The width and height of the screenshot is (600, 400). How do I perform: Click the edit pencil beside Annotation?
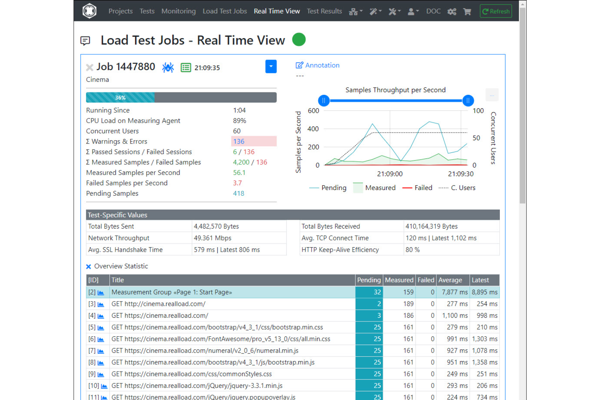point(299,65)
